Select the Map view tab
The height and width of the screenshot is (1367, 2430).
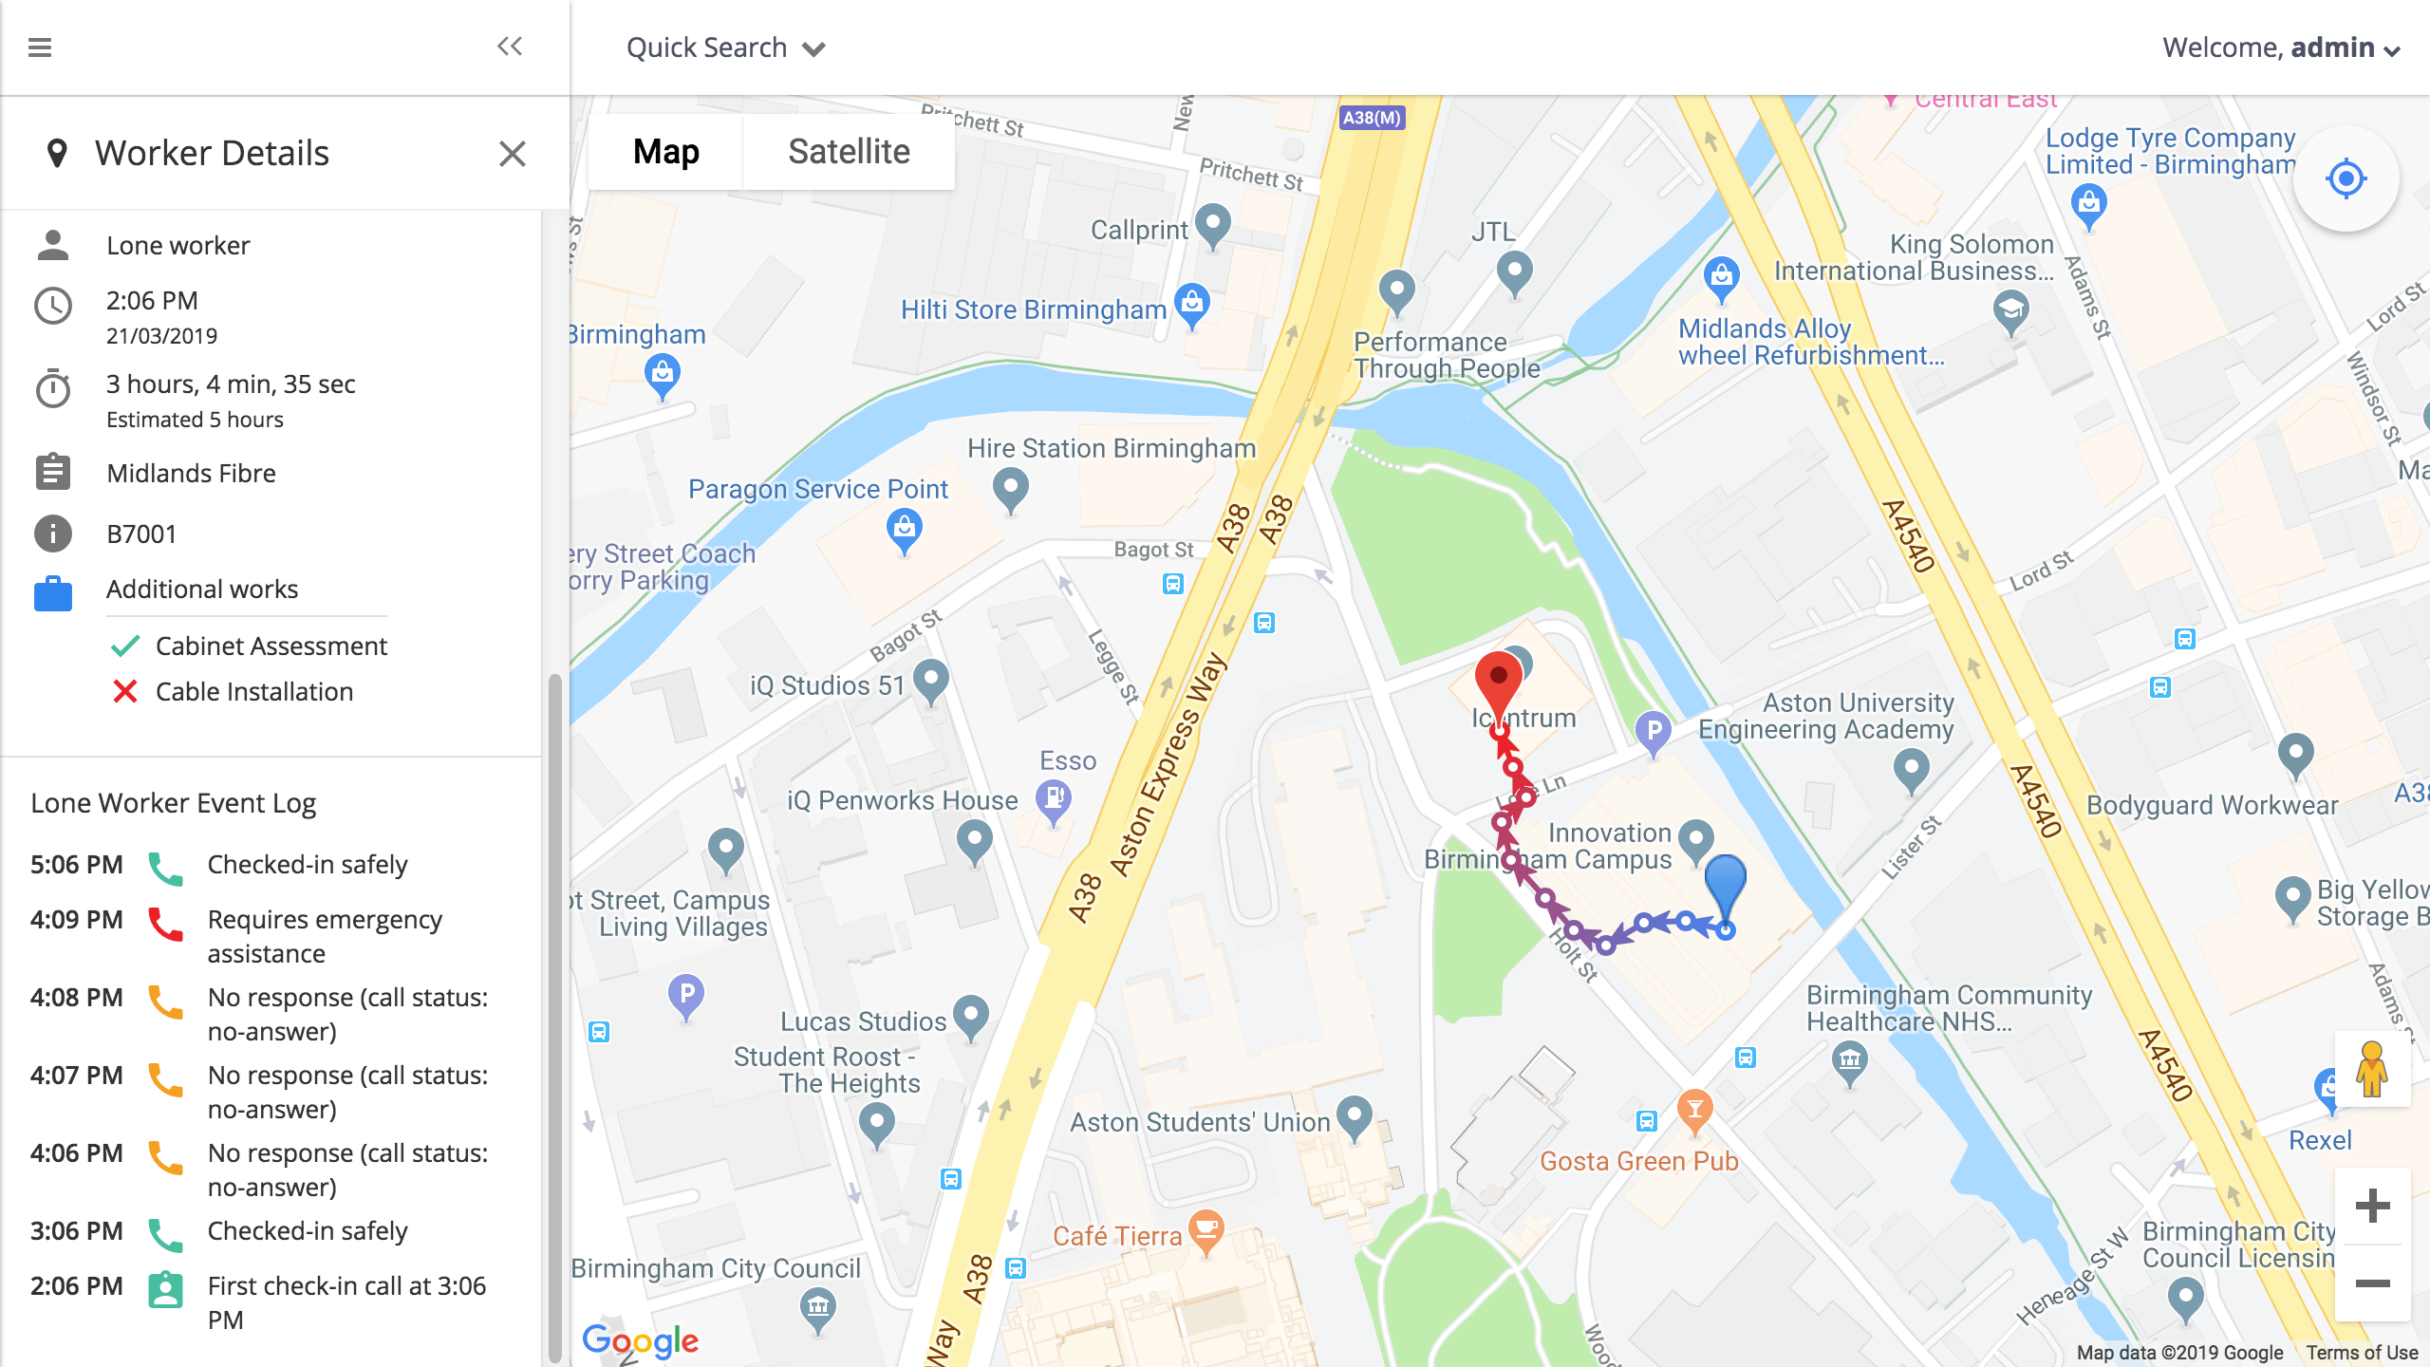[665, 152]
